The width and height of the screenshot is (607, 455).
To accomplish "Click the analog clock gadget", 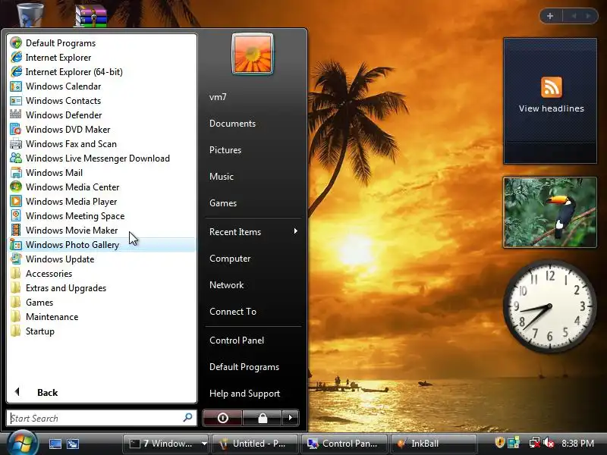I will coord(550,306).
